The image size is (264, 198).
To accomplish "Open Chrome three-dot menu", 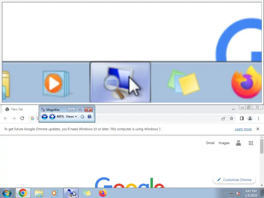I will pos(258,118).
